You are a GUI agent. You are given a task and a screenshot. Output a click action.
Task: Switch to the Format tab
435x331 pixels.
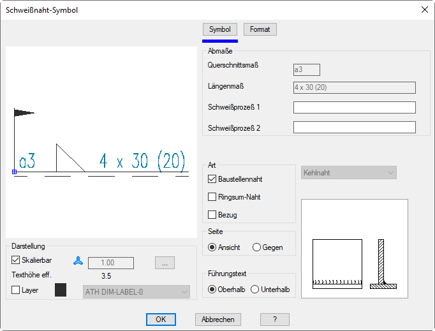(x=260, y=29)
